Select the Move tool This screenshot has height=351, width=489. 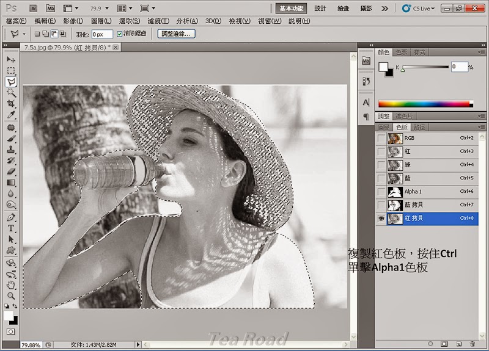coord(11,60)
